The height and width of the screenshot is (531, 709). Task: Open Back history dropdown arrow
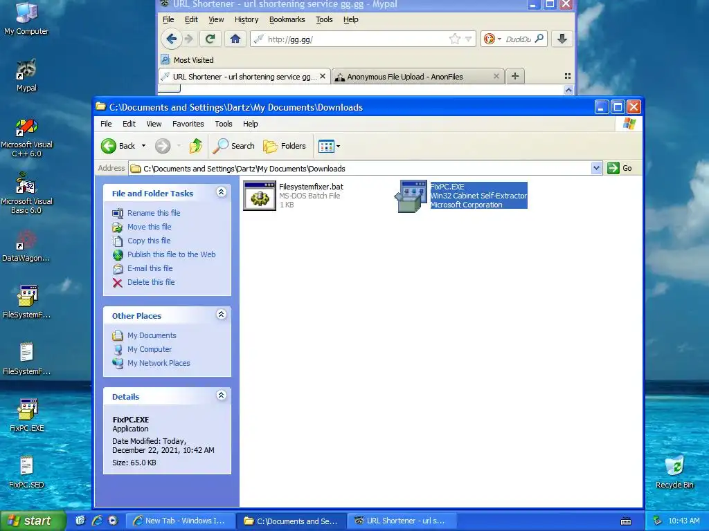pos(143,146)
